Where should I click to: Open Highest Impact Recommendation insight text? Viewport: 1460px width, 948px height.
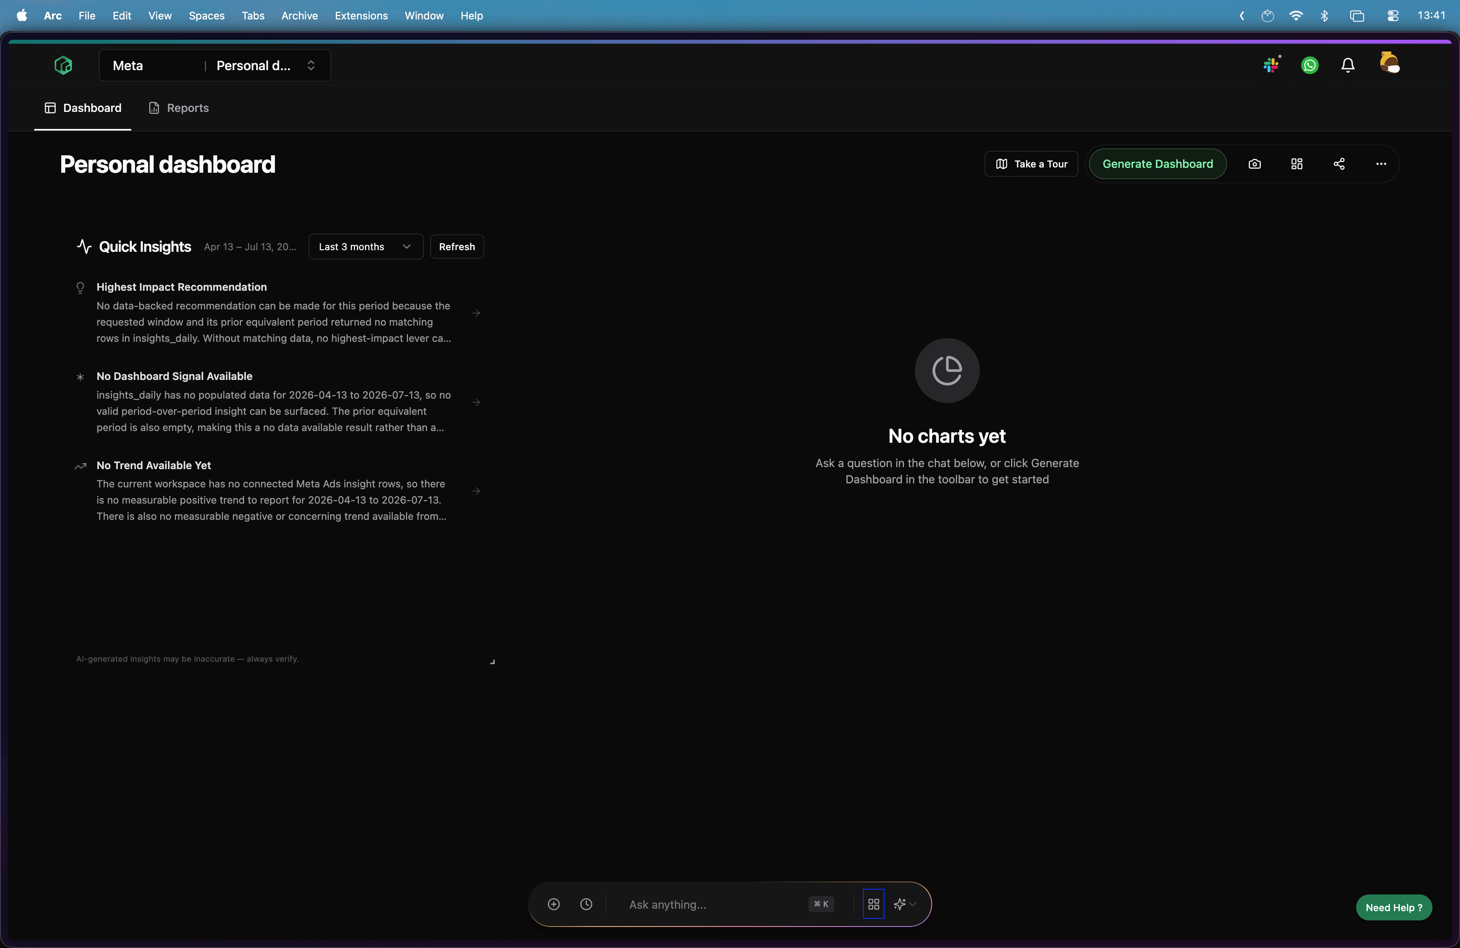(274, 322)
